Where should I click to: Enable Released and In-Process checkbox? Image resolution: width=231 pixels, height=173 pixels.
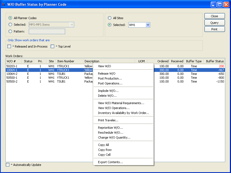pyautogui.click(x=9, y=46)
